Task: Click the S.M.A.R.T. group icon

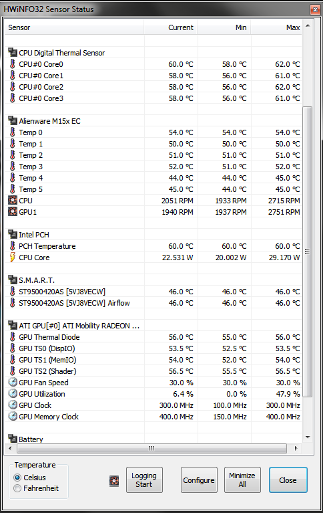Action: 13,280
